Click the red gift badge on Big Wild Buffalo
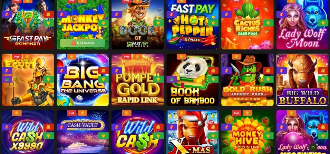The height and width of the screenshot is (154, 330). point(323,71)
